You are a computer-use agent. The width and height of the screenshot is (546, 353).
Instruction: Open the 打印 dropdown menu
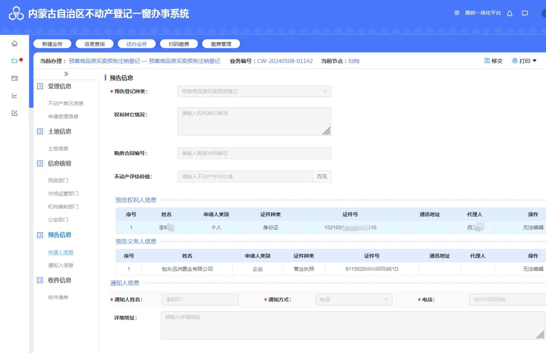(524, 61)
